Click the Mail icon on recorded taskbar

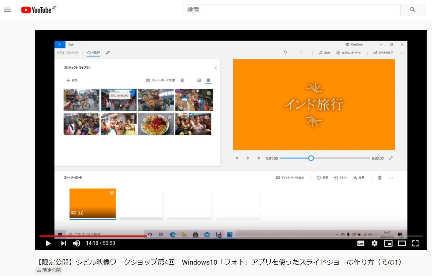point(207,234)
